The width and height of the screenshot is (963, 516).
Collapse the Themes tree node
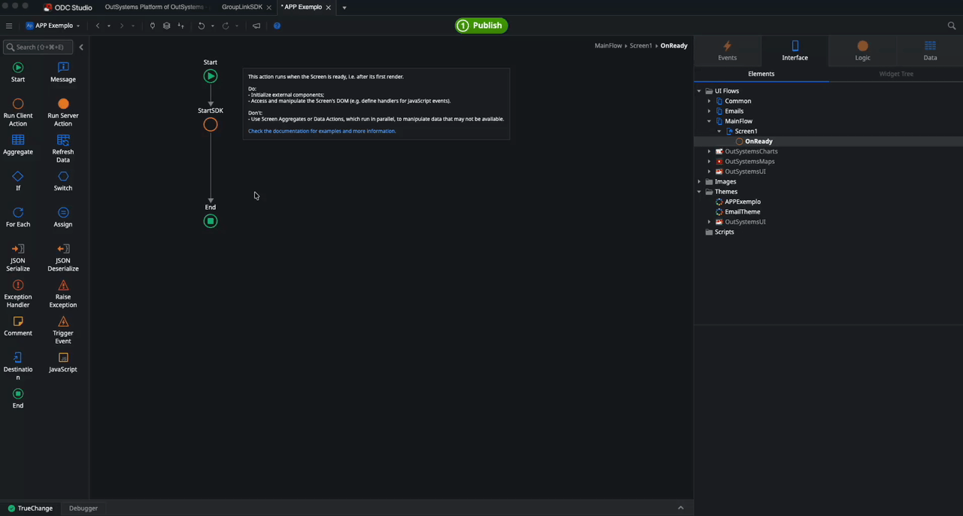click(x=699, y=191)
